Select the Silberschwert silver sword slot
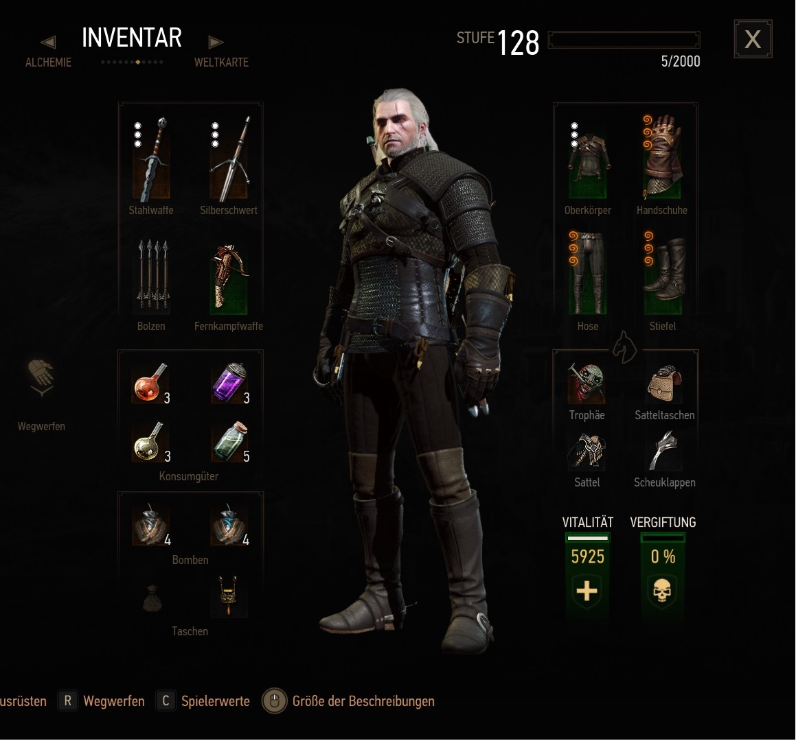The height and width of the screenshot is (741, 796). pos(229,158)
